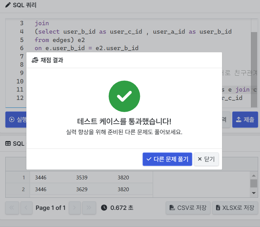Screen dimensions: 260x227
Task: Click the SQL editor vertical scrollbar
Action: pos(254,69)
